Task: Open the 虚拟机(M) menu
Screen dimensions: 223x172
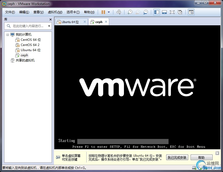Action: tap(55, 12)
